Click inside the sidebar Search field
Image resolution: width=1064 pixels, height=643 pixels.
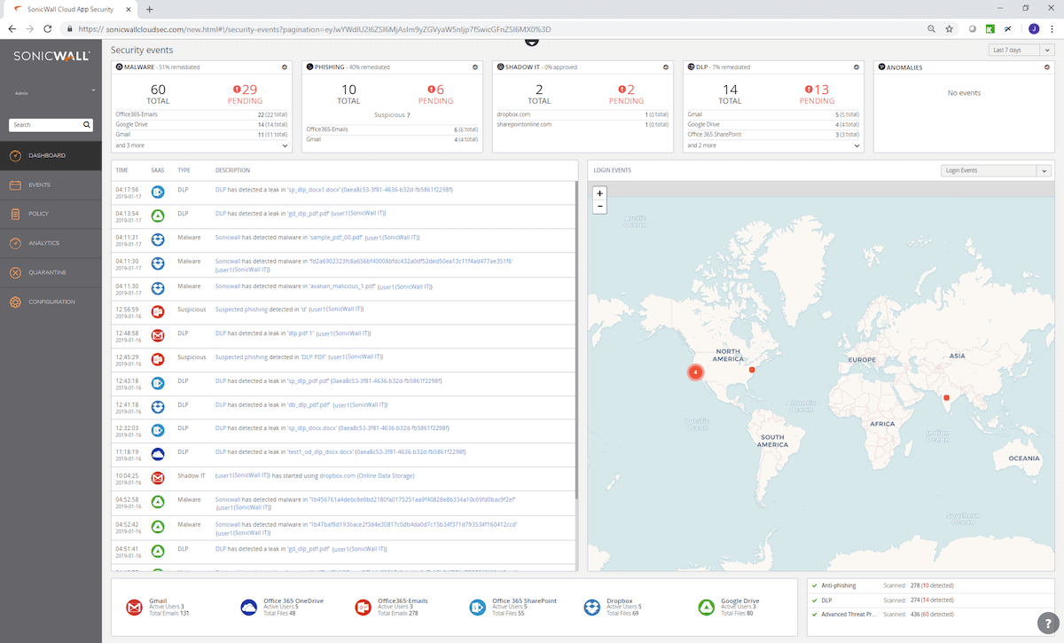(44, 125)
